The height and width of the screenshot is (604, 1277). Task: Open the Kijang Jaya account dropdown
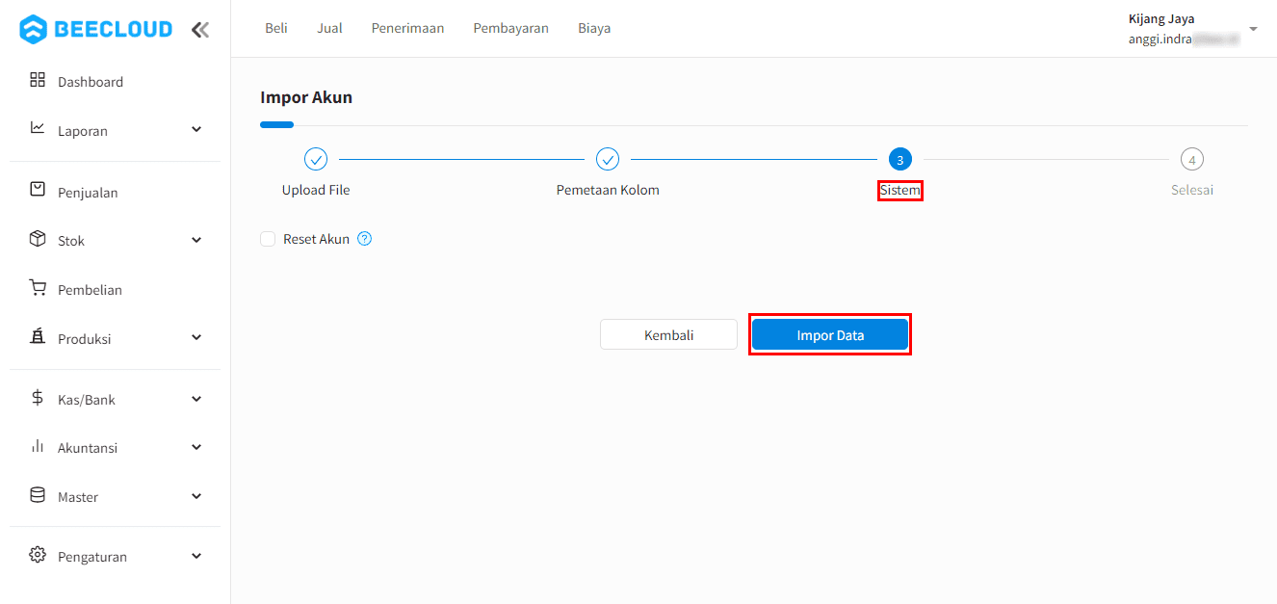(x=1253, y=29)
